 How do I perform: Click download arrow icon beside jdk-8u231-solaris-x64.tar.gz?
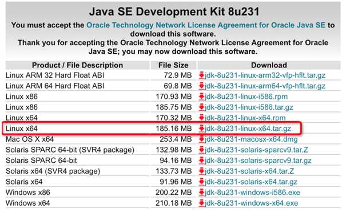[201, 182]
